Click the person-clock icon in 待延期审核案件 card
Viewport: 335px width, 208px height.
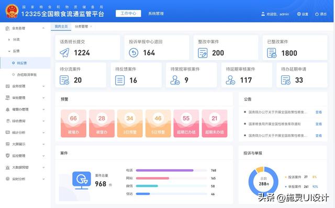(230, 80)
